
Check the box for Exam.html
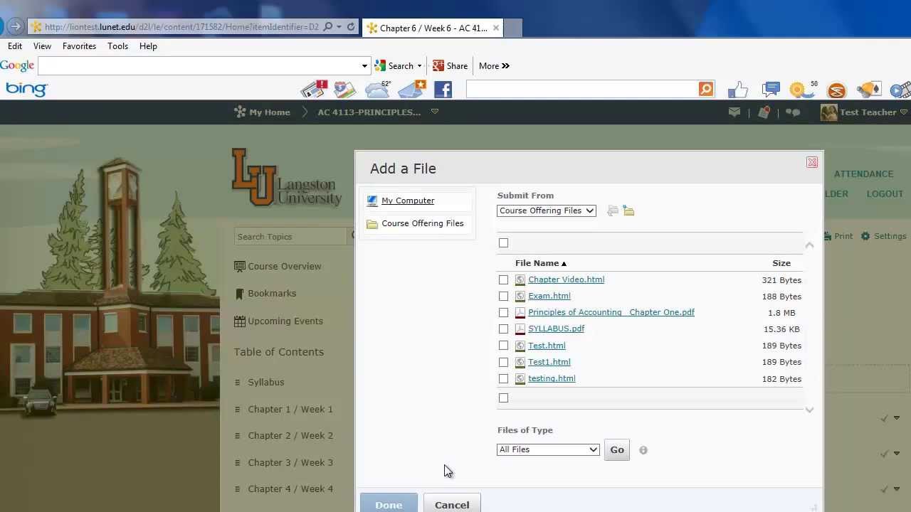pos(503,297)
